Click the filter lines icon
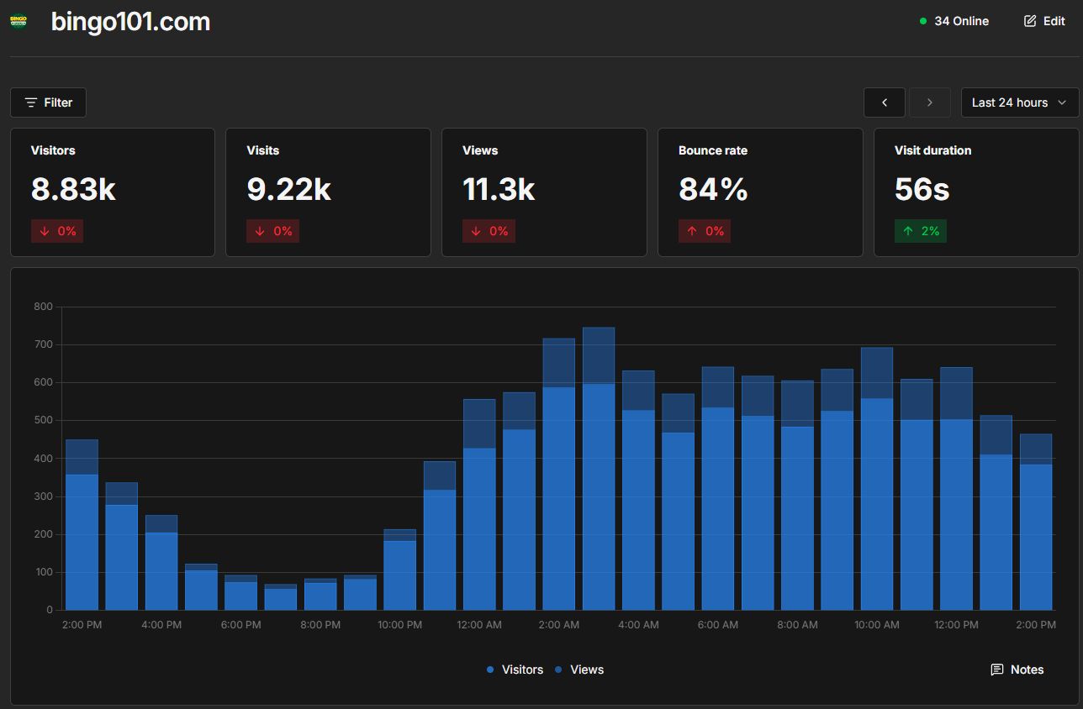This screenshot has height=709, width=1083. tap(31, 102)
